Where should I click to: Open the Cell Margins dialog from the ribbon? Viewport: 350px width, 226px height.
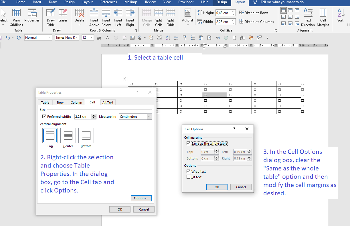[323, 17]
